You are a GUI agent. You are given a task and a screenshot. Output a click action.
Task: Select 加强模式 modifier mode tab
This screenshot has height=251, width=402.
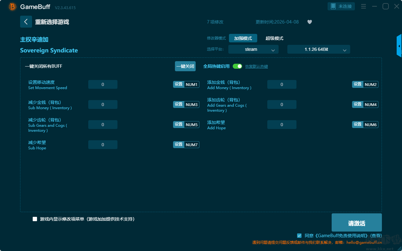[x=243, y=38]
